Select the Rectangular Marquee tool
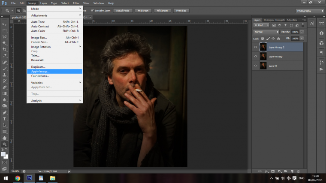The height and width of the screenshot is (183, 326). [x=4, y=31]
